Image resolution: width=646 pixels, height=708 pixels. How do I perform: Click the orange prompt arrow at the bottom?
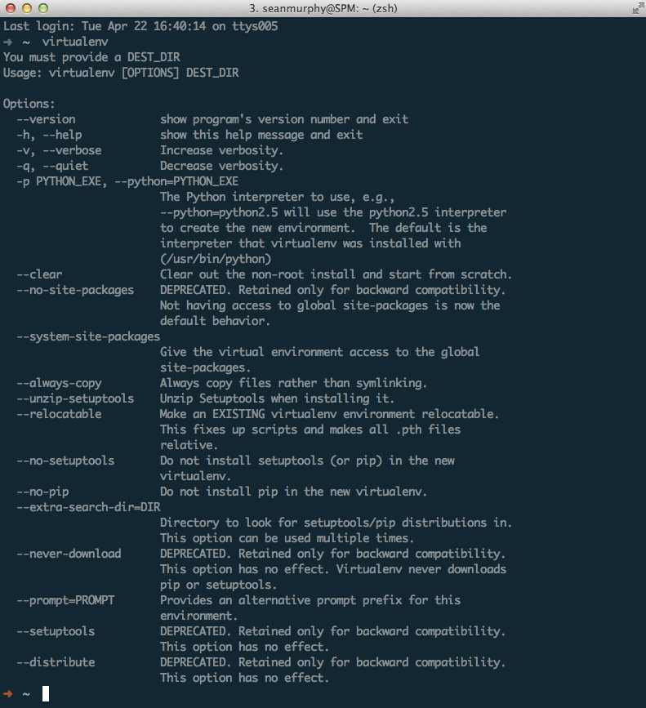click(7, 693)
